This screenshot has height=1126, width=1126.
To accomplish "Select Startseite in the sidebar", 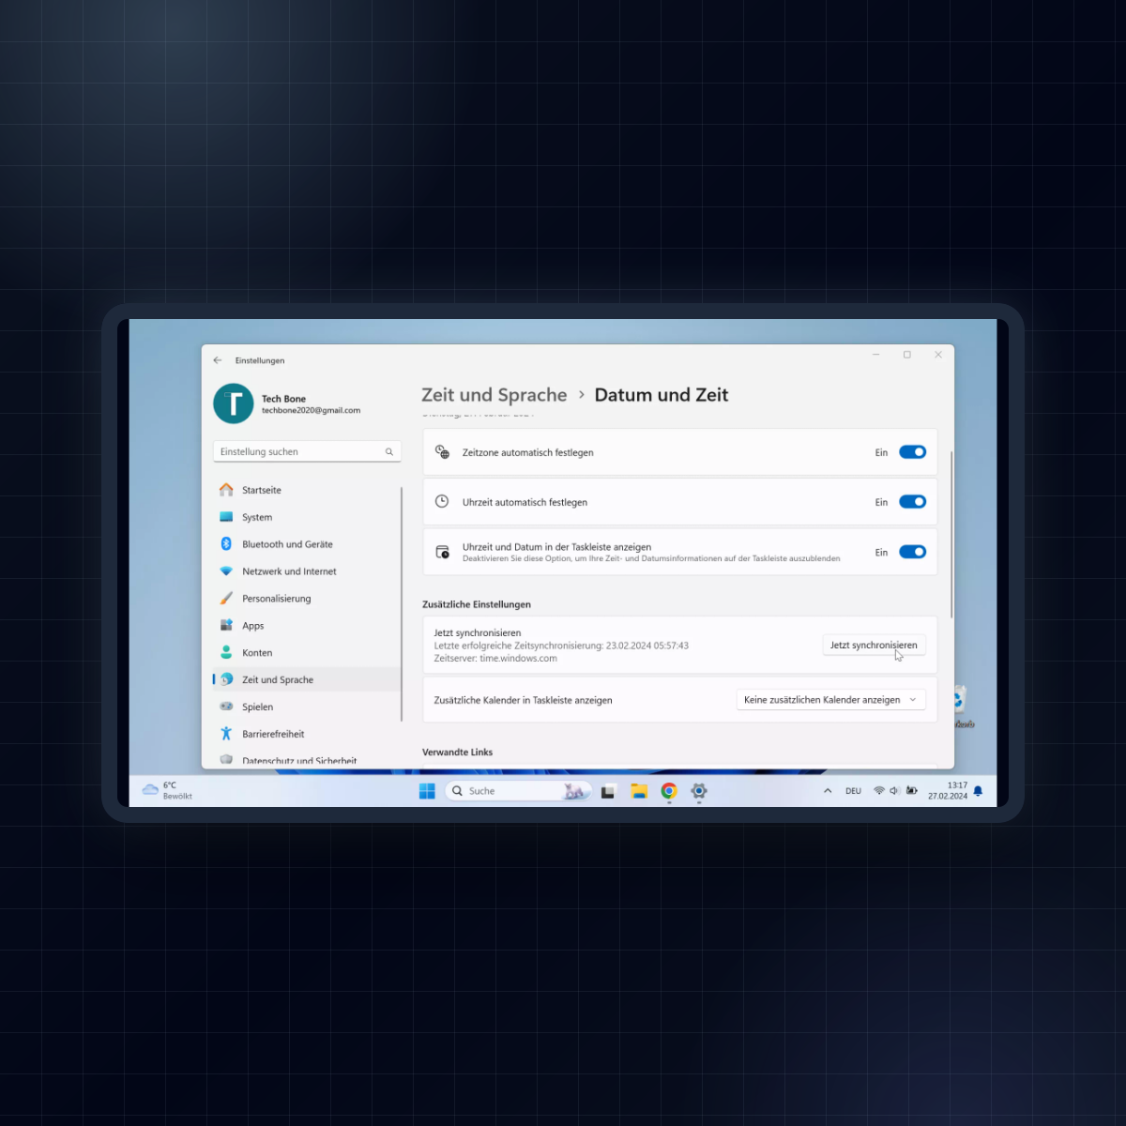I will 307,490.
